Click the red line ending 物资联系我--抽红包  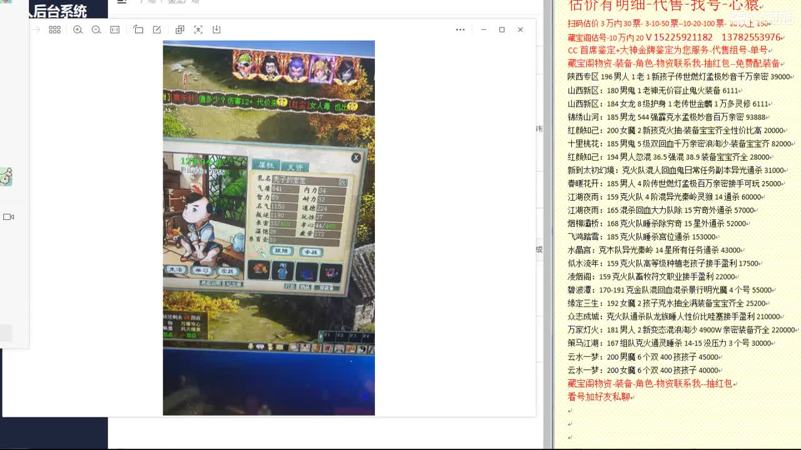650,383
